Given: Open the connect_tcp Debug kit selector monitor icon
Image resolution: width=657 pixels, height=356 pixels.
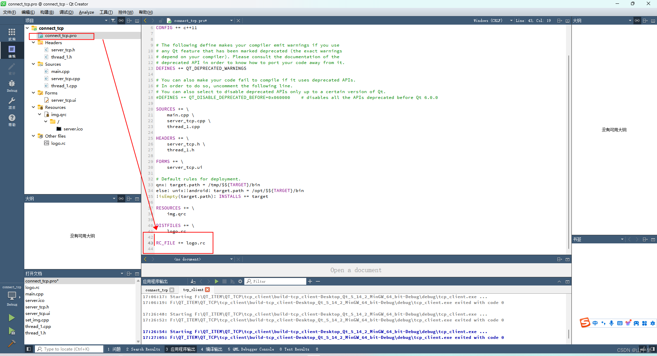Looking at the screenshot, I should pyautogui.click(x=12, y=295).
